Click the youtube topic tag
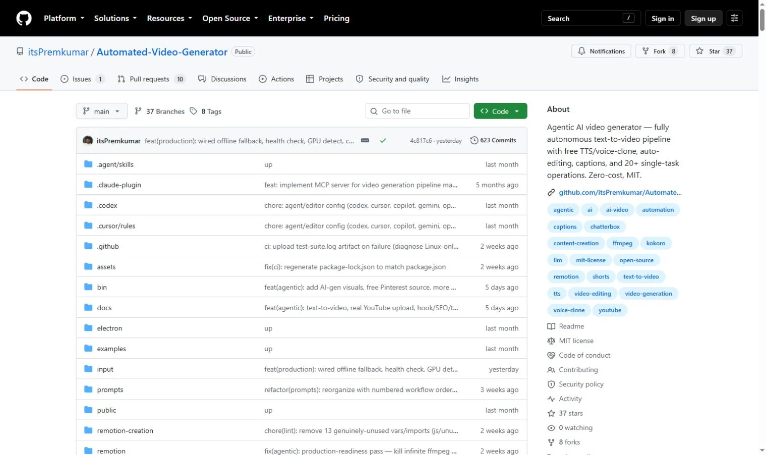Screen dimensions: 766x455 pyautogui.click(x=610, y=310)
